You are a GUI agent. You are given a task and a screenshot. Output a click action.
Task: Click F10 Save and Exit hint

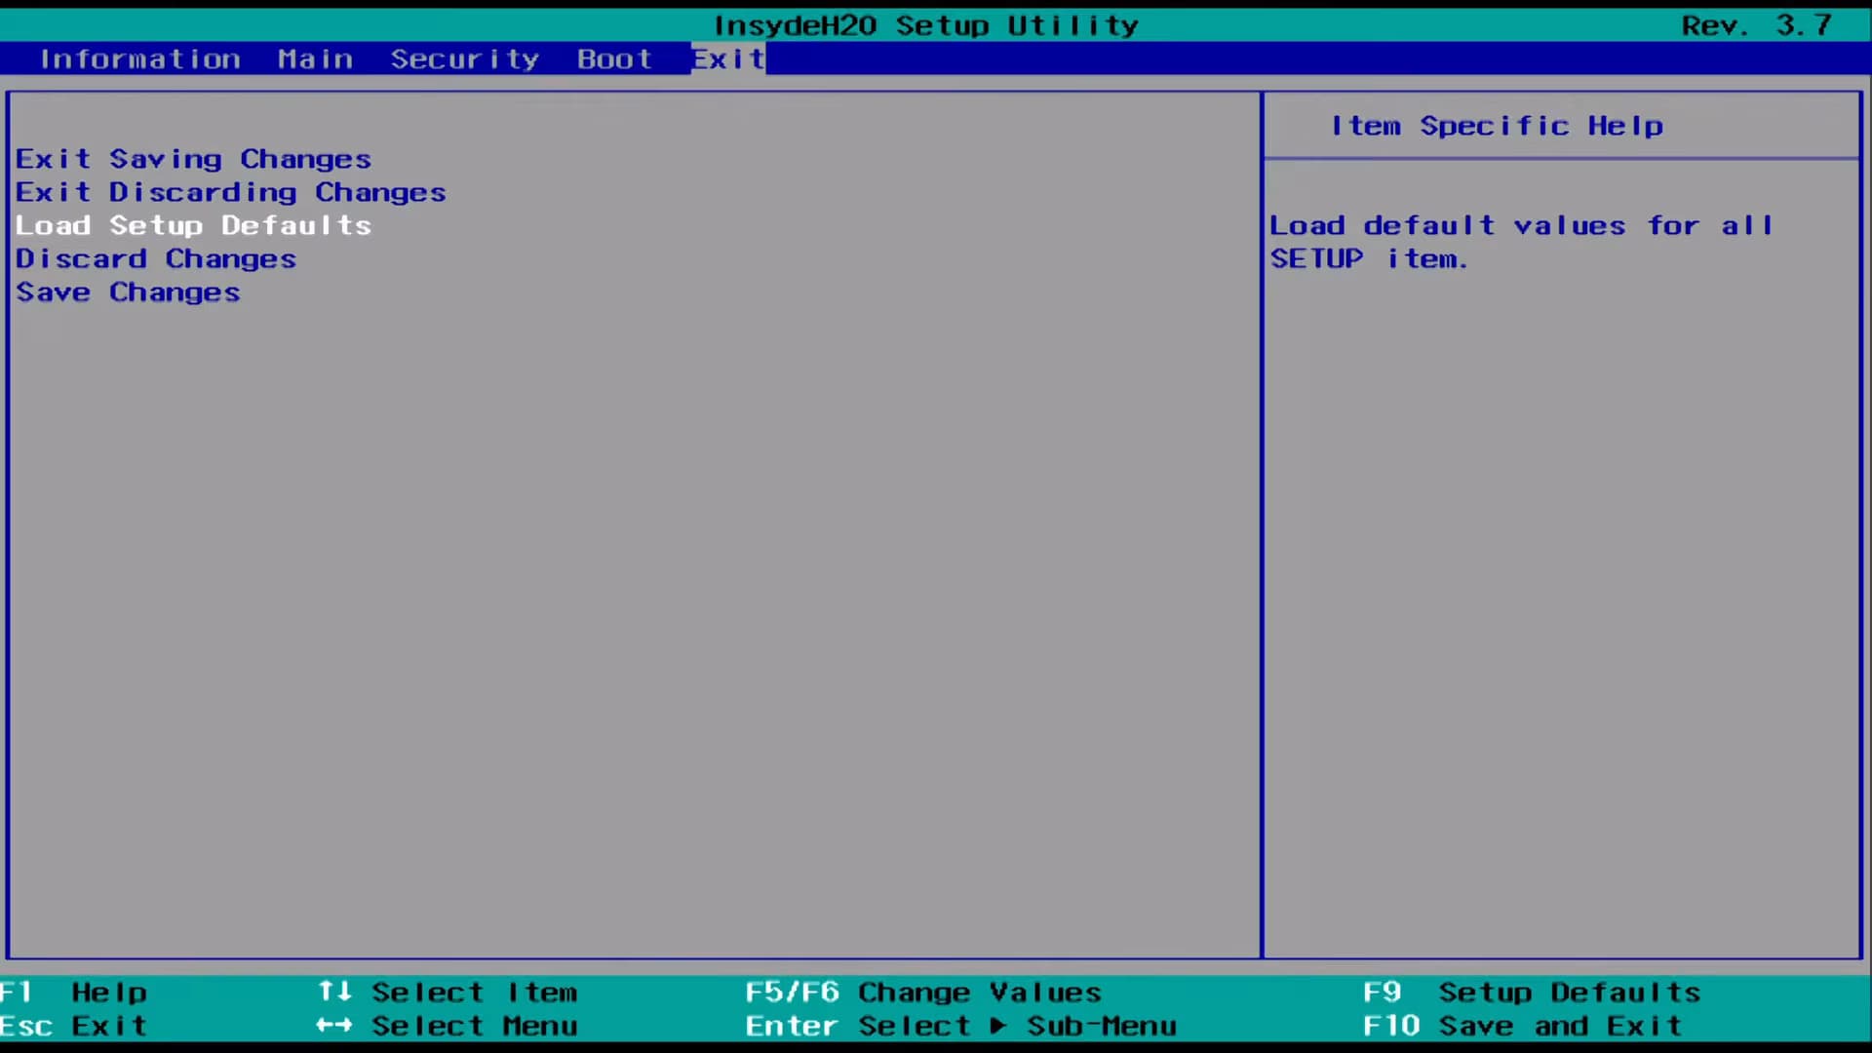[x=1522, y=1026]
